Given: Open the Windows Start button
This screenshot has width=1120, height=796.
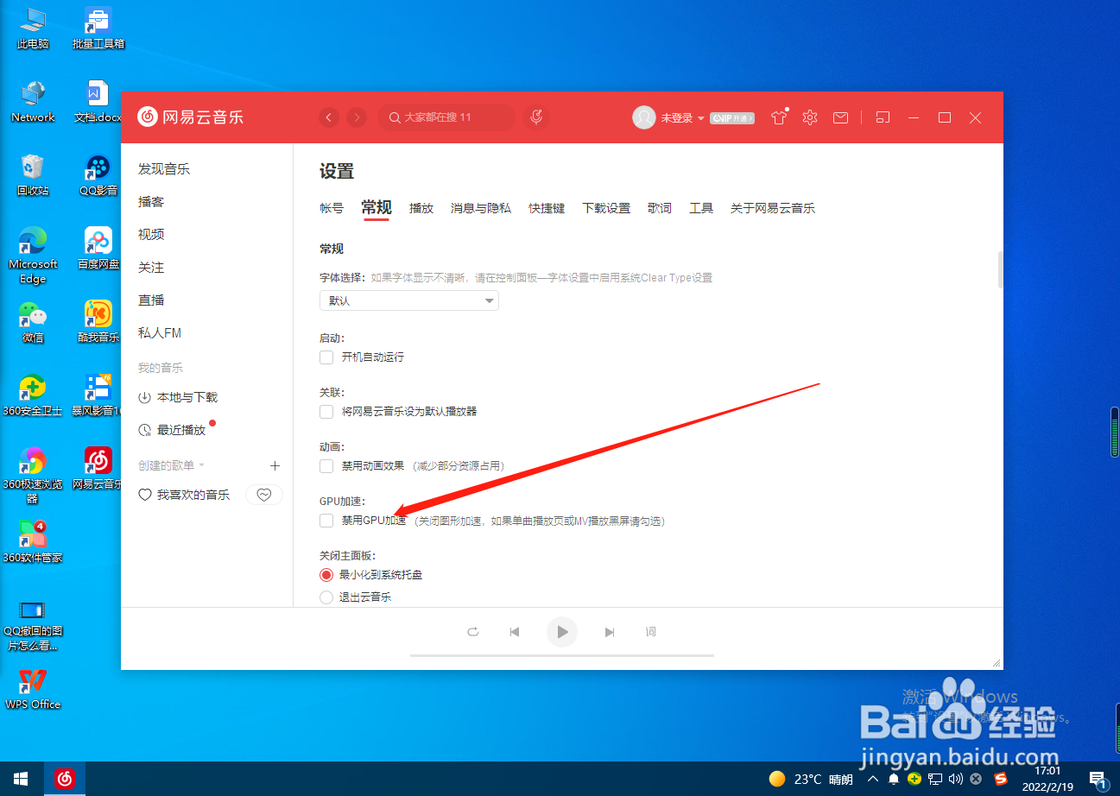Looking at the screenshot, I should [x=20, y=779].
